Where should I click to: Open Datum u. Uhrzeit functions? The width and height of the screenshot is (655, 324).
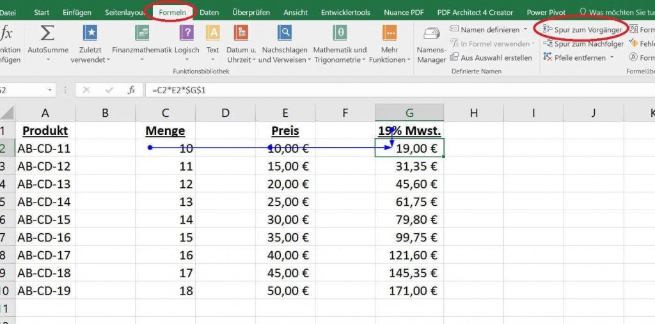point(241,33)
